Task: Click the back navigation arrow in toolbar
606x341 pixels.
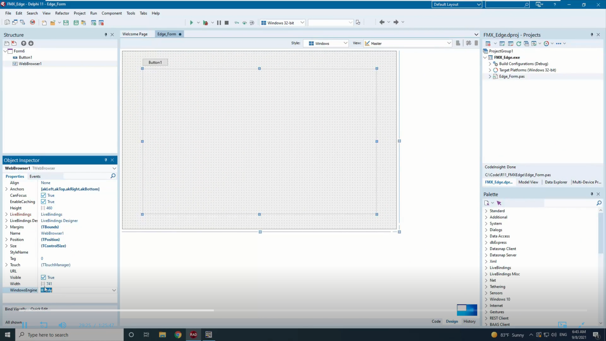Action: click(382, 22)
